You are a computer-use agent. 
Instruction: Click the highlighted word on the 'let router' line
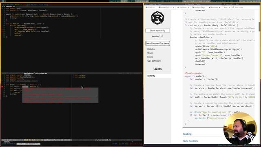coord(25,87)
